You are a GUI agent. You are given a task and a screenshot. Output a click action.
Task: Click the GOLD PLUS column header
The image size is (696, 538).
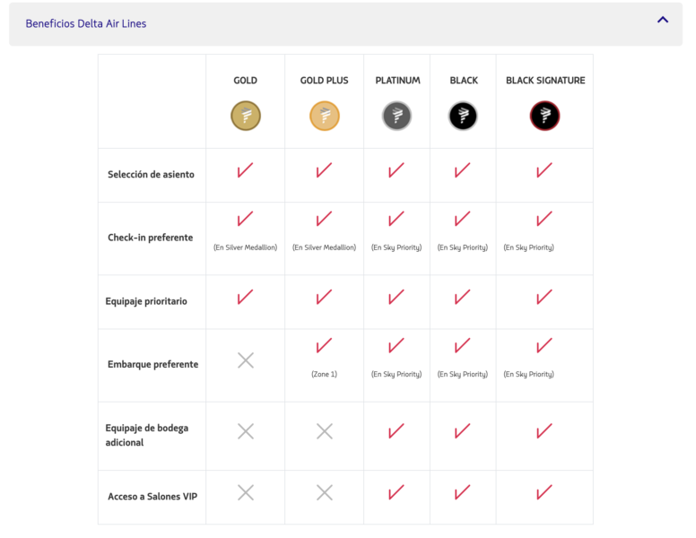tap(324, 81)
